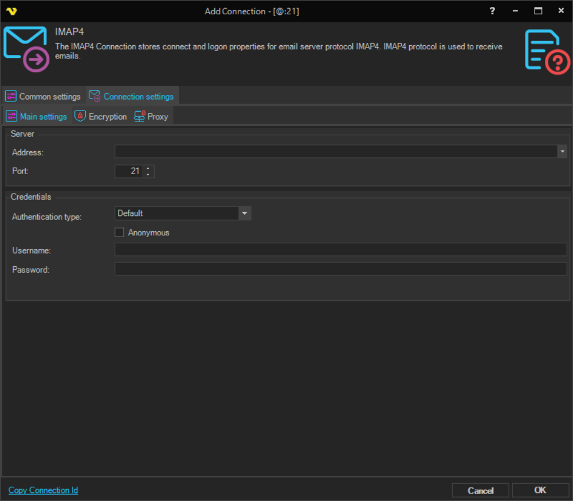This screenshot has height=501, width=573.
Task: Click the IMAP4 envelope icon in header
Action: pos(26,49)
